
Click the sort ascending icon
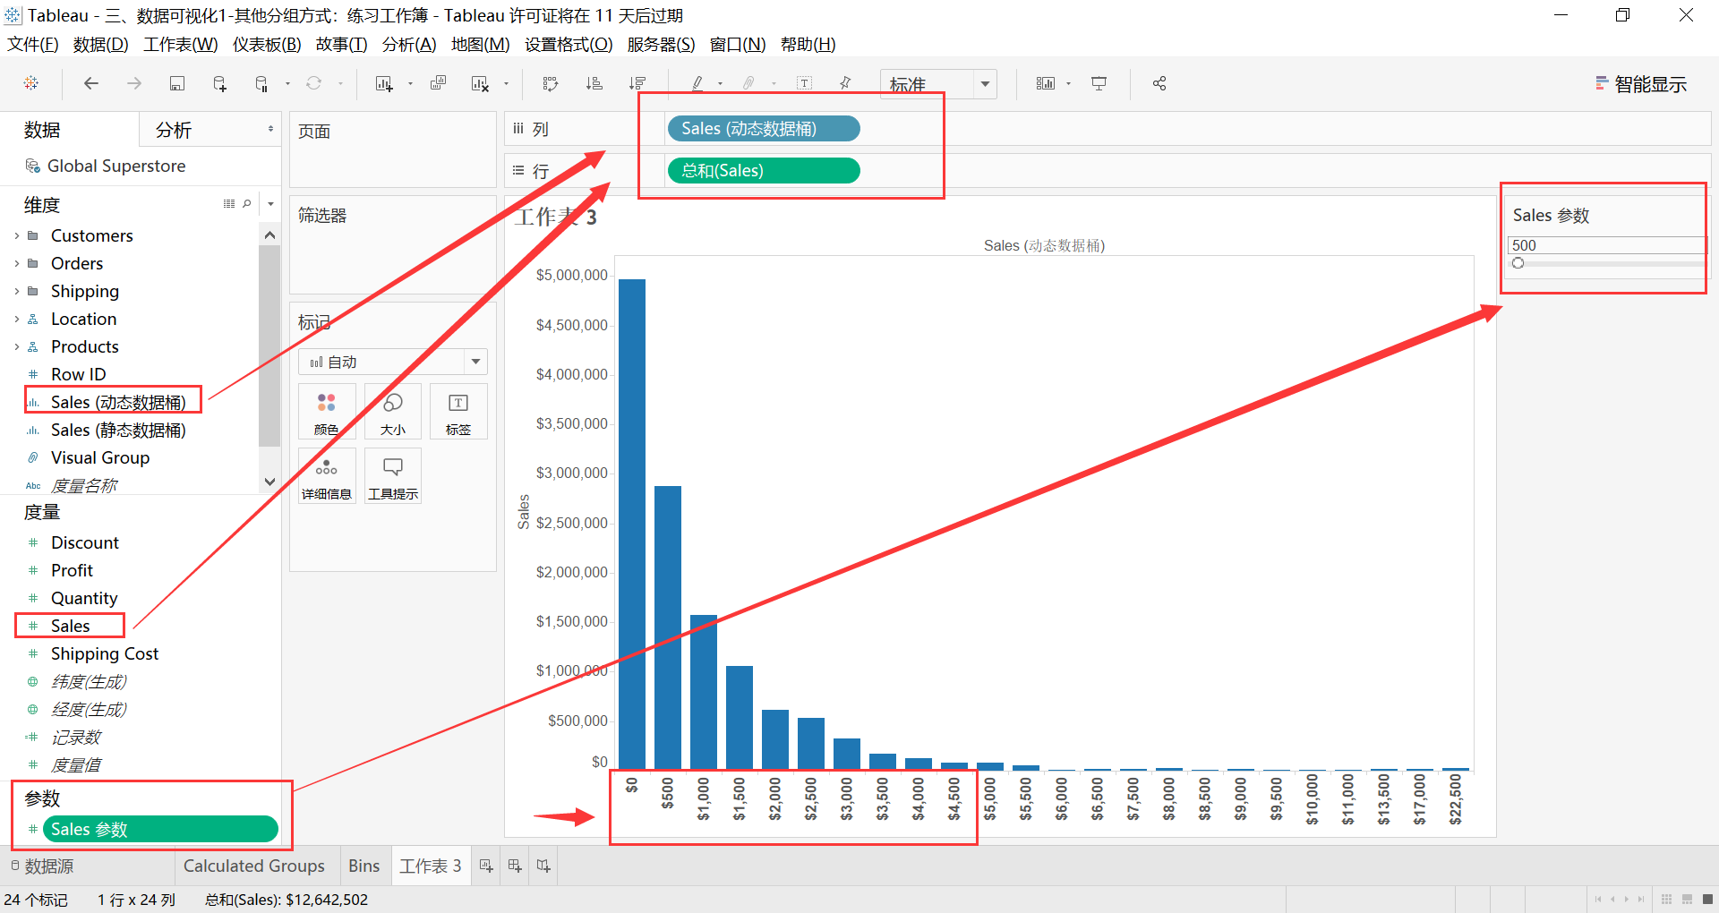[594, 83]
